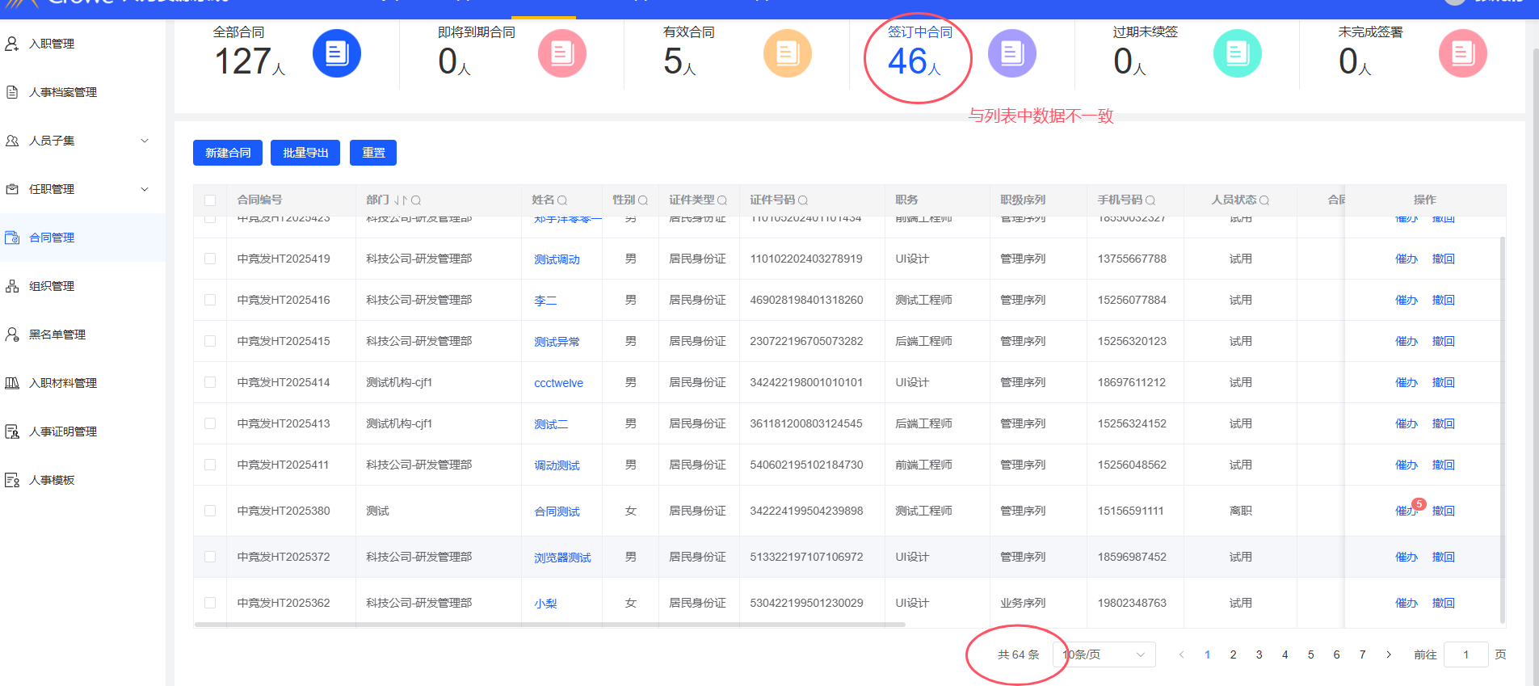Viewport: 1539px width, 686px height.
Task: Check the row for contract 中竟发HT2025419
Action: (210, 259)
